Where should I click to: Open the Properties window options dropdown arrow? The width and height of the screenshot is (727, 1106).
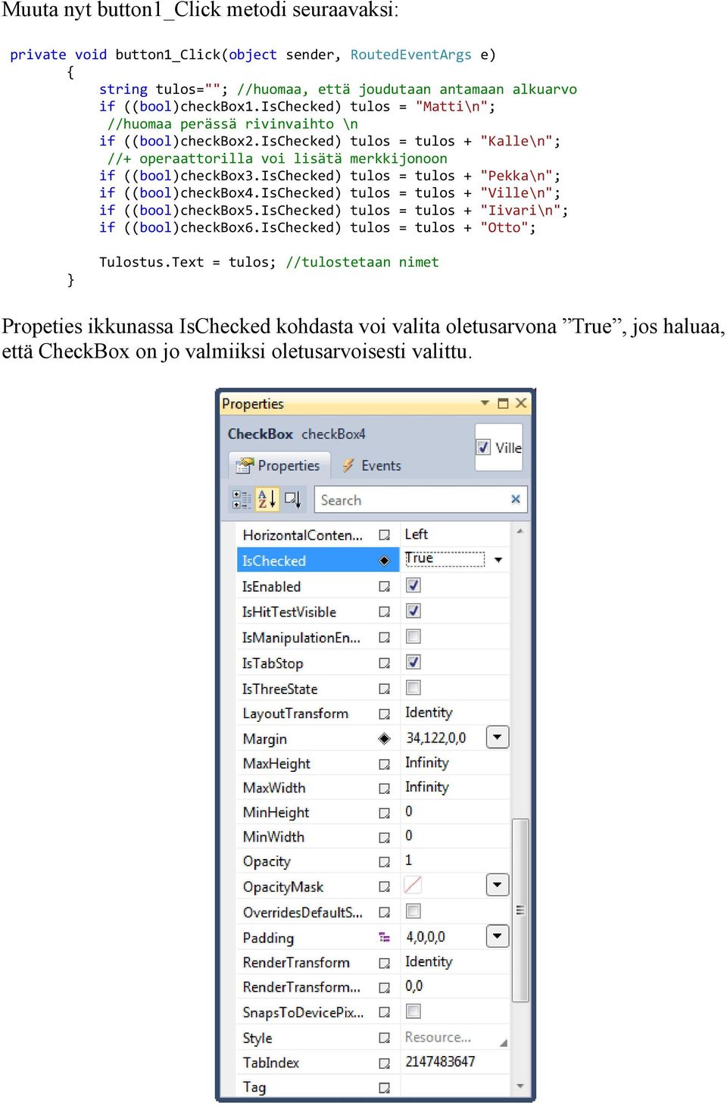click(485, 403)
